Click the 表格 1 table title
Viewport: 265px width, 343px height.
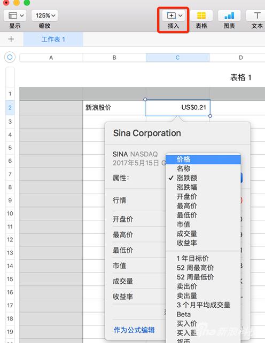coord(240,77)
